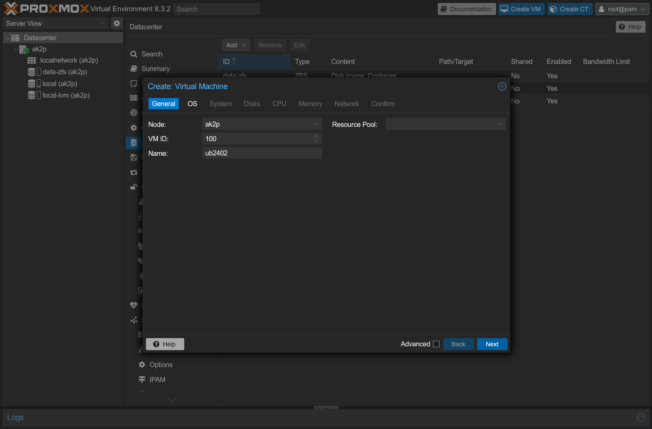
Task: Click the down-arrow at the menu bottom
Action: pyautogui.click(x=172, y=400)
